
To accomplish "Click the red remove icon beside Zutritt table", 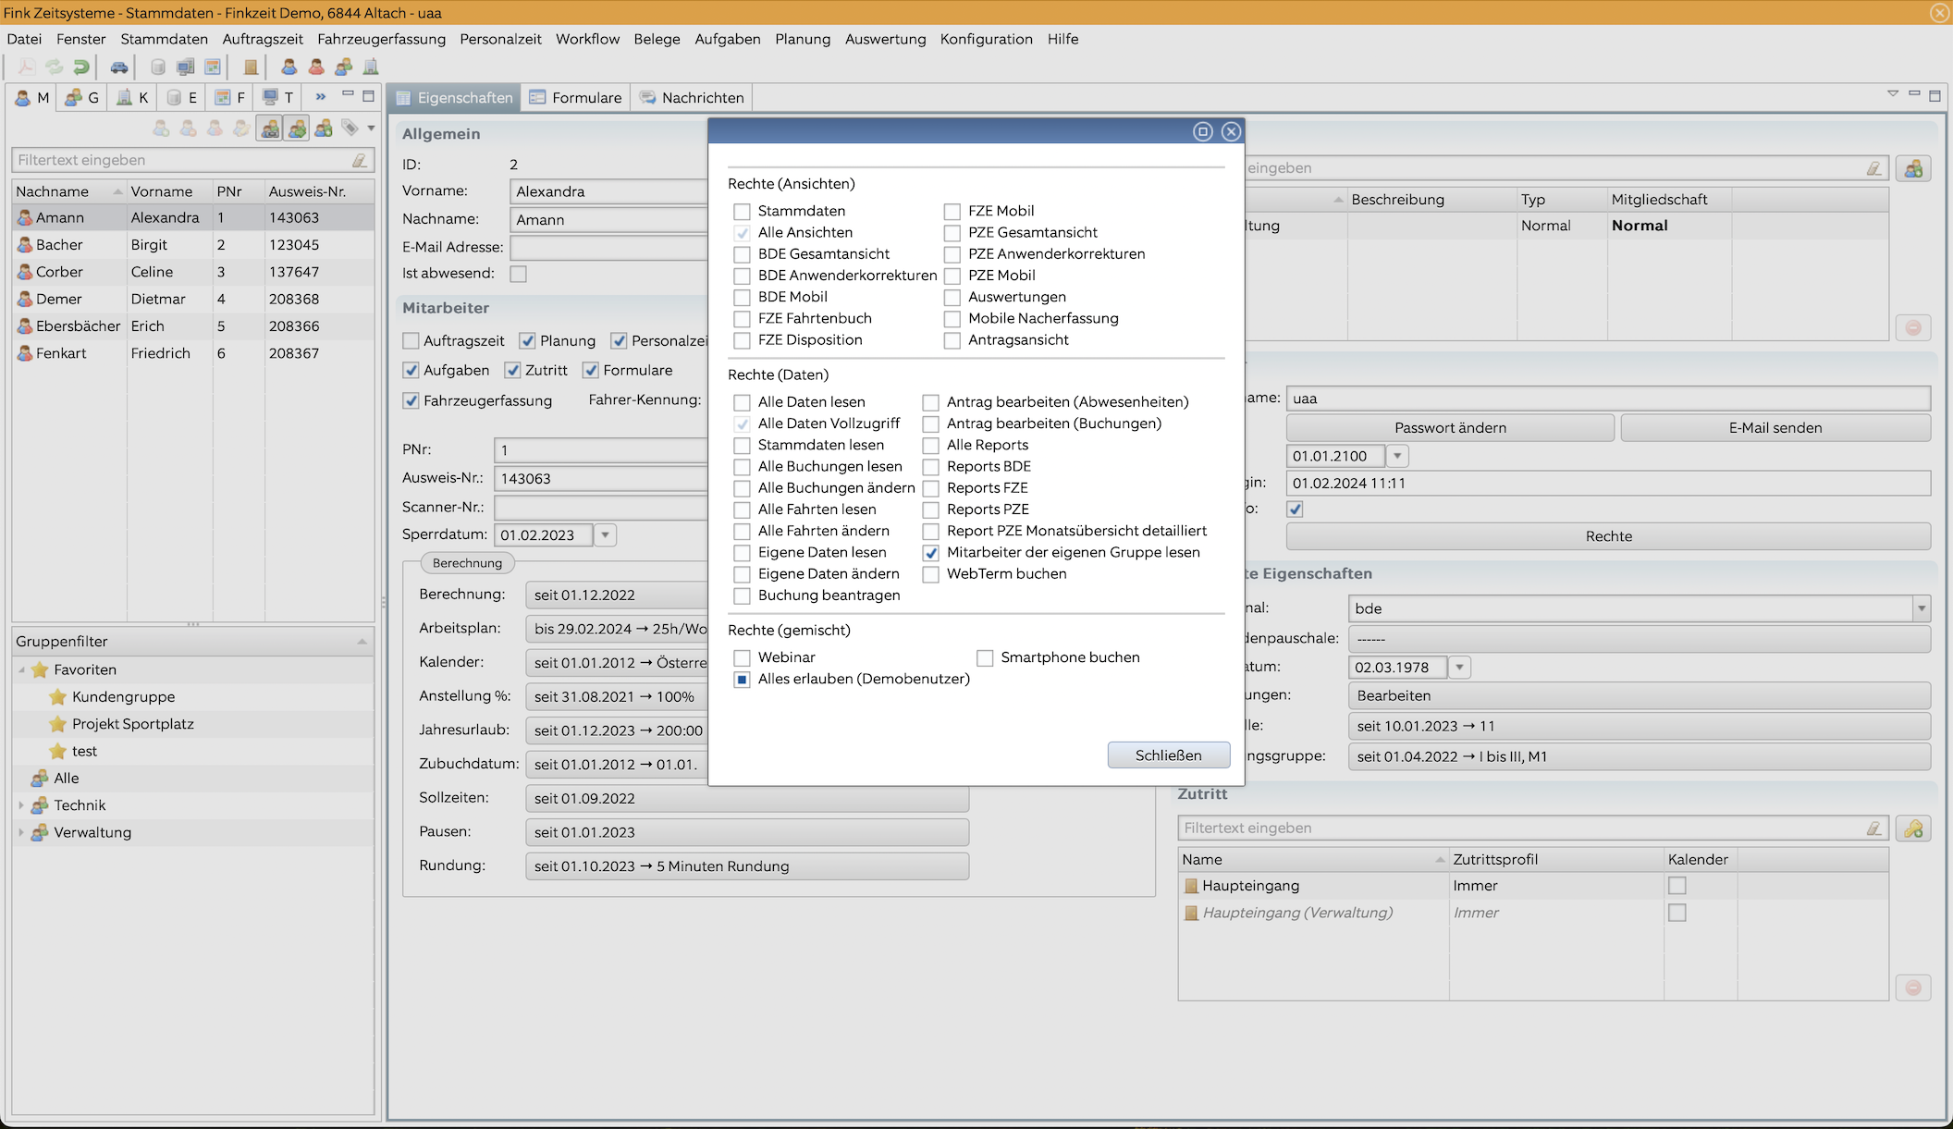I will click(1913, 988).
